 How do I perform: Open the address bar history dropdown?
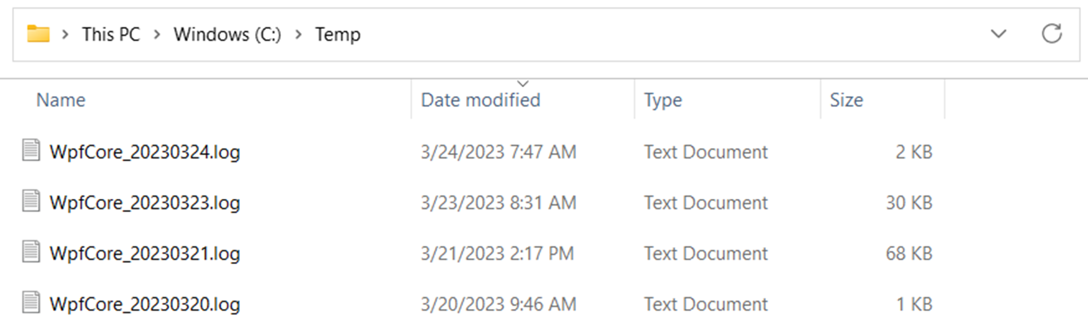pyautogui.click(x=999, y=34)
